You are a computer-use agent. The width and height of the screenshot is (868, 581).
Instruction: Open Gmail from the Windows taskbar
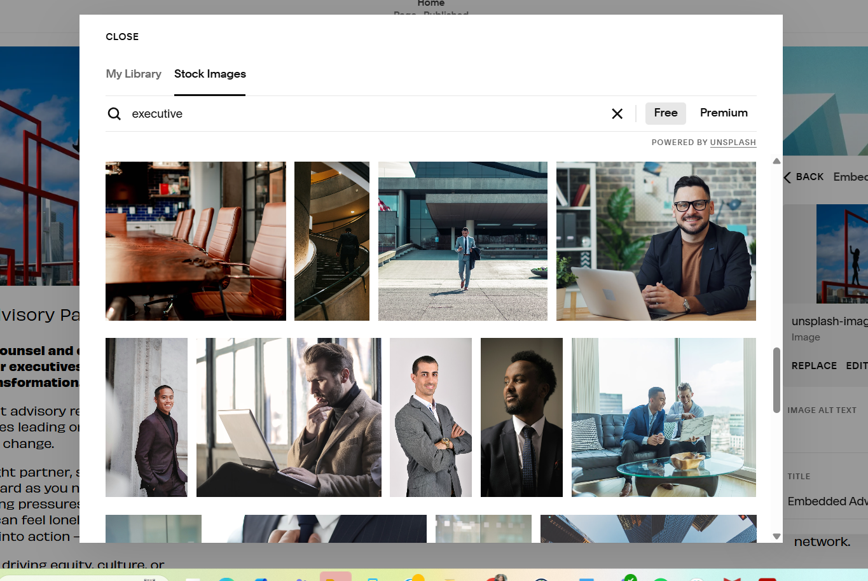pos(733,578)
